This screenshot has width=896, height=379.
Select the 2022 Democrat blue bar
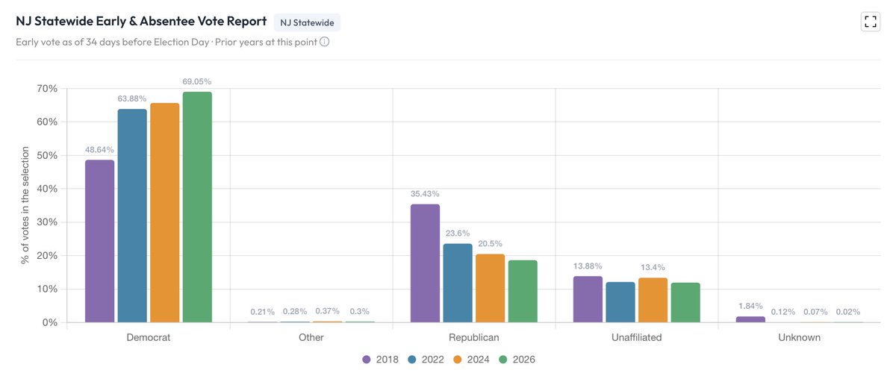(x=132, y=216)
